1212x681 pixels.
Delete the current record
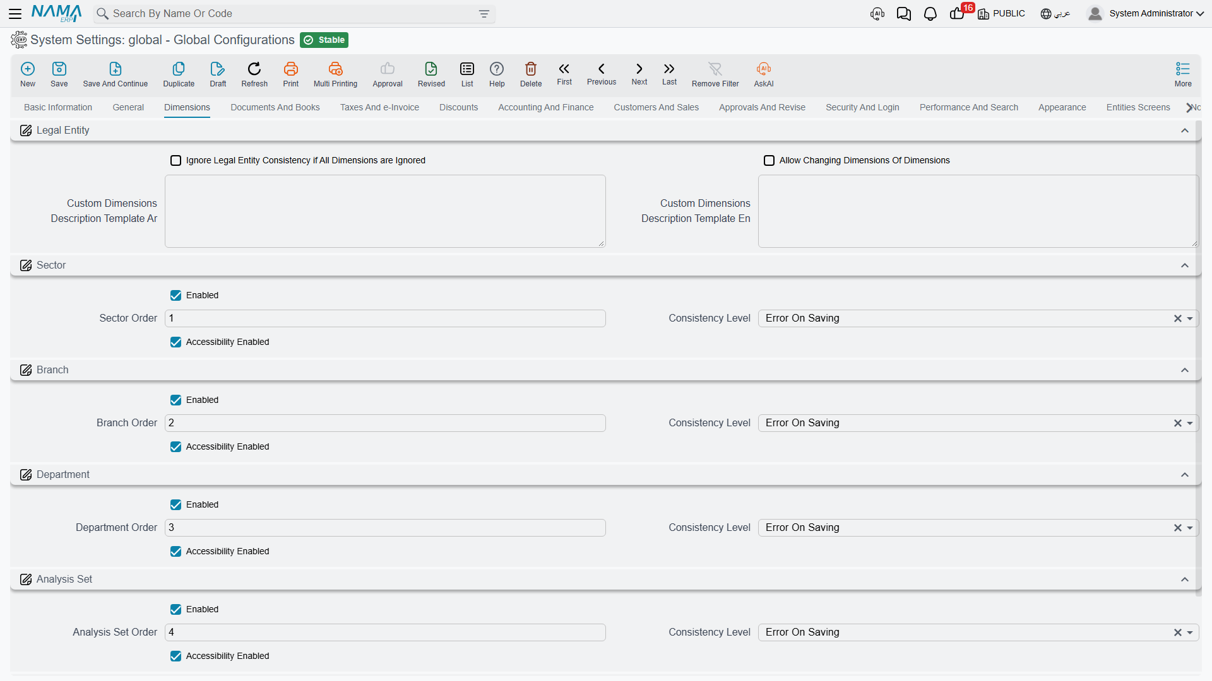(531, 74)
